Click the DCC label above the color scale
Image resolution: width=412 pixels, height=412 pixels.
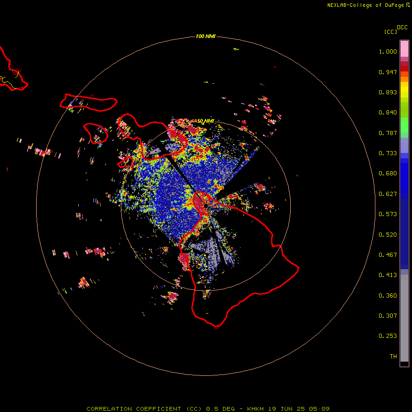[x=402, y=27]
